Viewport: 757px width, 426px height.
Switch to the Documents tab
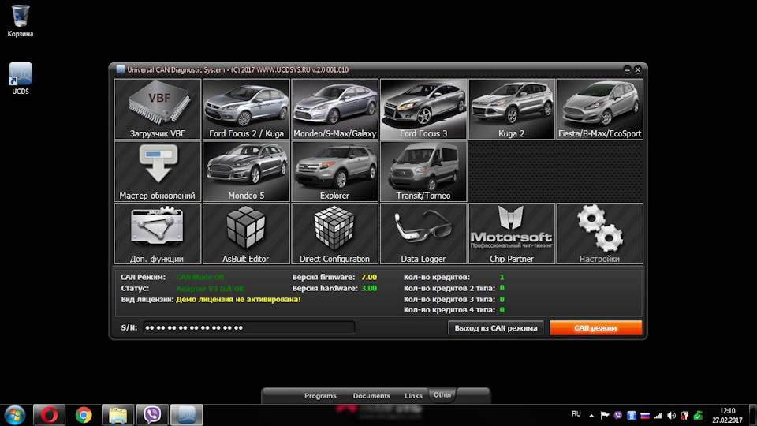click(x=371, y=395)
